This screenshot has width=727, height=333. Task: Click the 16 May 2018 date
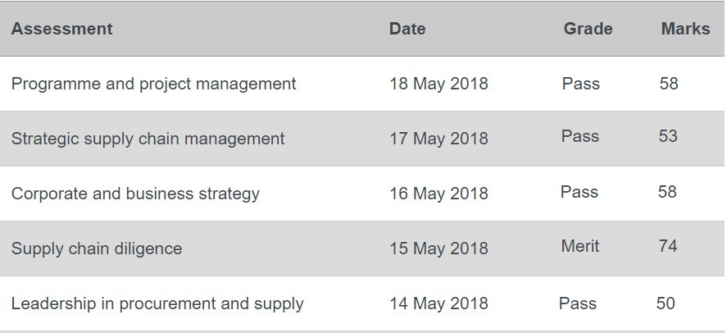(x=438, y=194)
